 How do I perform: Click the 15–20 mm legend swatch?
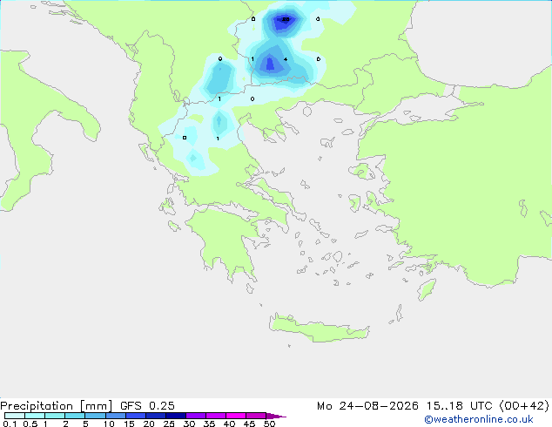(x=136, y=416)
